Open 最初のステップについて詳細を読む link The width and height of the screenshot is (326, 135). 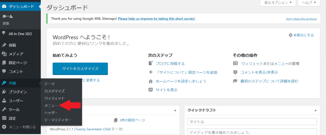coord(269,81)
